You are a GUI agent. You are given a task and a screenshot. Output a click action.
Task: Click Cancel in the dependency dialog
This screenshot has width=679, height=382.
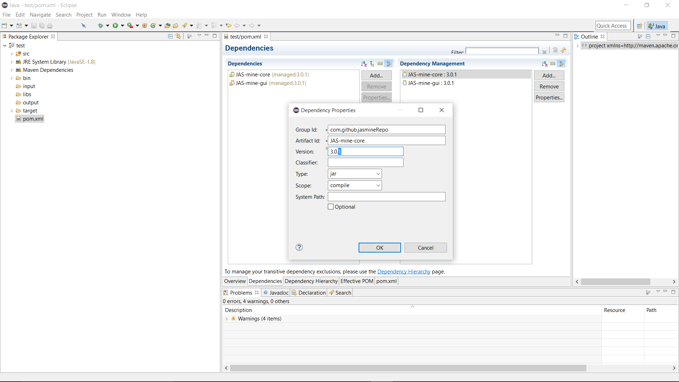[x=425, y=248]
